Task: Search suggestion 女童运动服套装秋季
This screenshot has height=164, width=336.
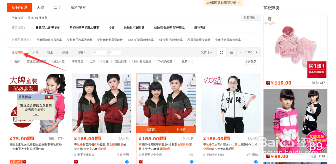Action: click(228, 40)
